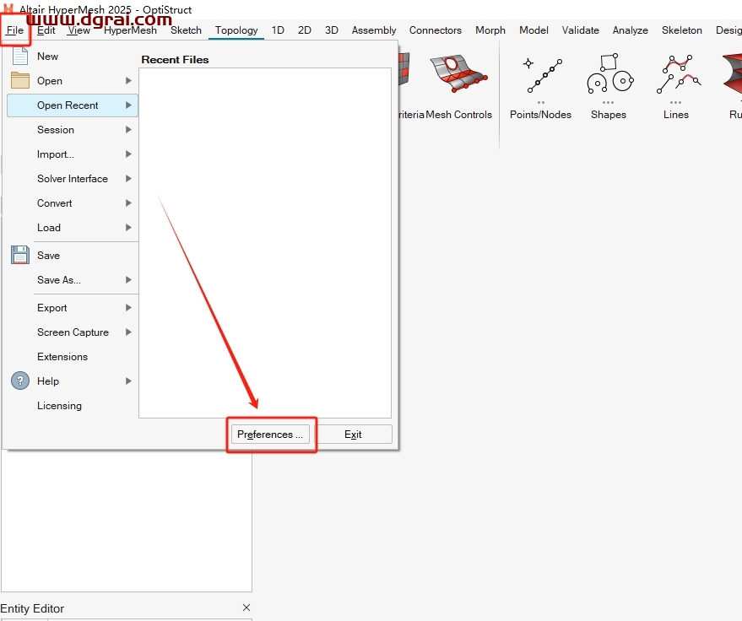Click the New document icon

coord(20,57)
